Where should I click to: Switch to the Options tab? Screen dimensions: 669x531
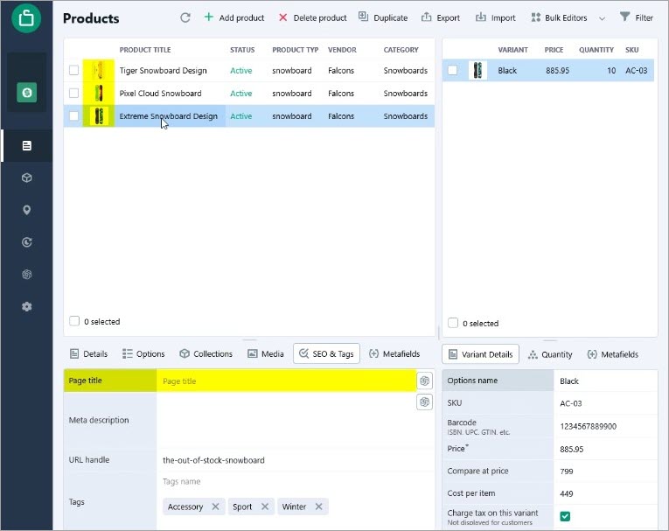click(x=143, y=354)
